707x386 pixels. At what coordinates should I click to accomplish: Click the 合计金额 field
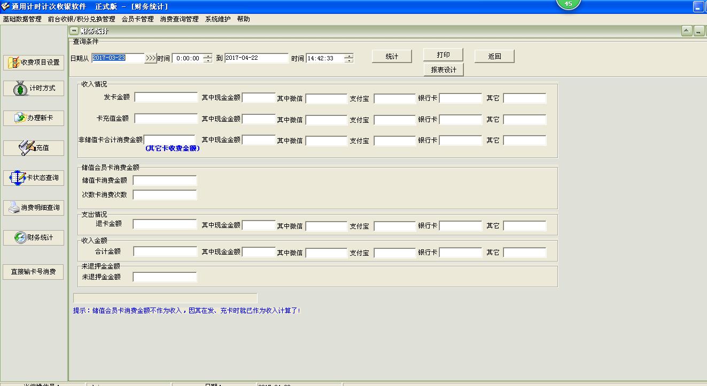[x=165, y=251]
